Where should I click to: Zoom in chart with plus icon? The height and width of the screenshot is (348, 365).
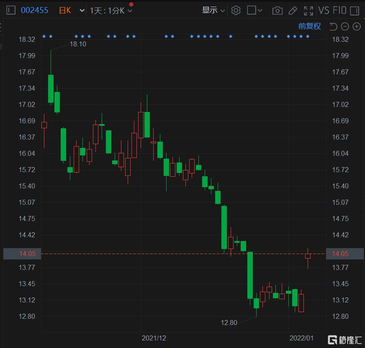(x=356, y=26)
